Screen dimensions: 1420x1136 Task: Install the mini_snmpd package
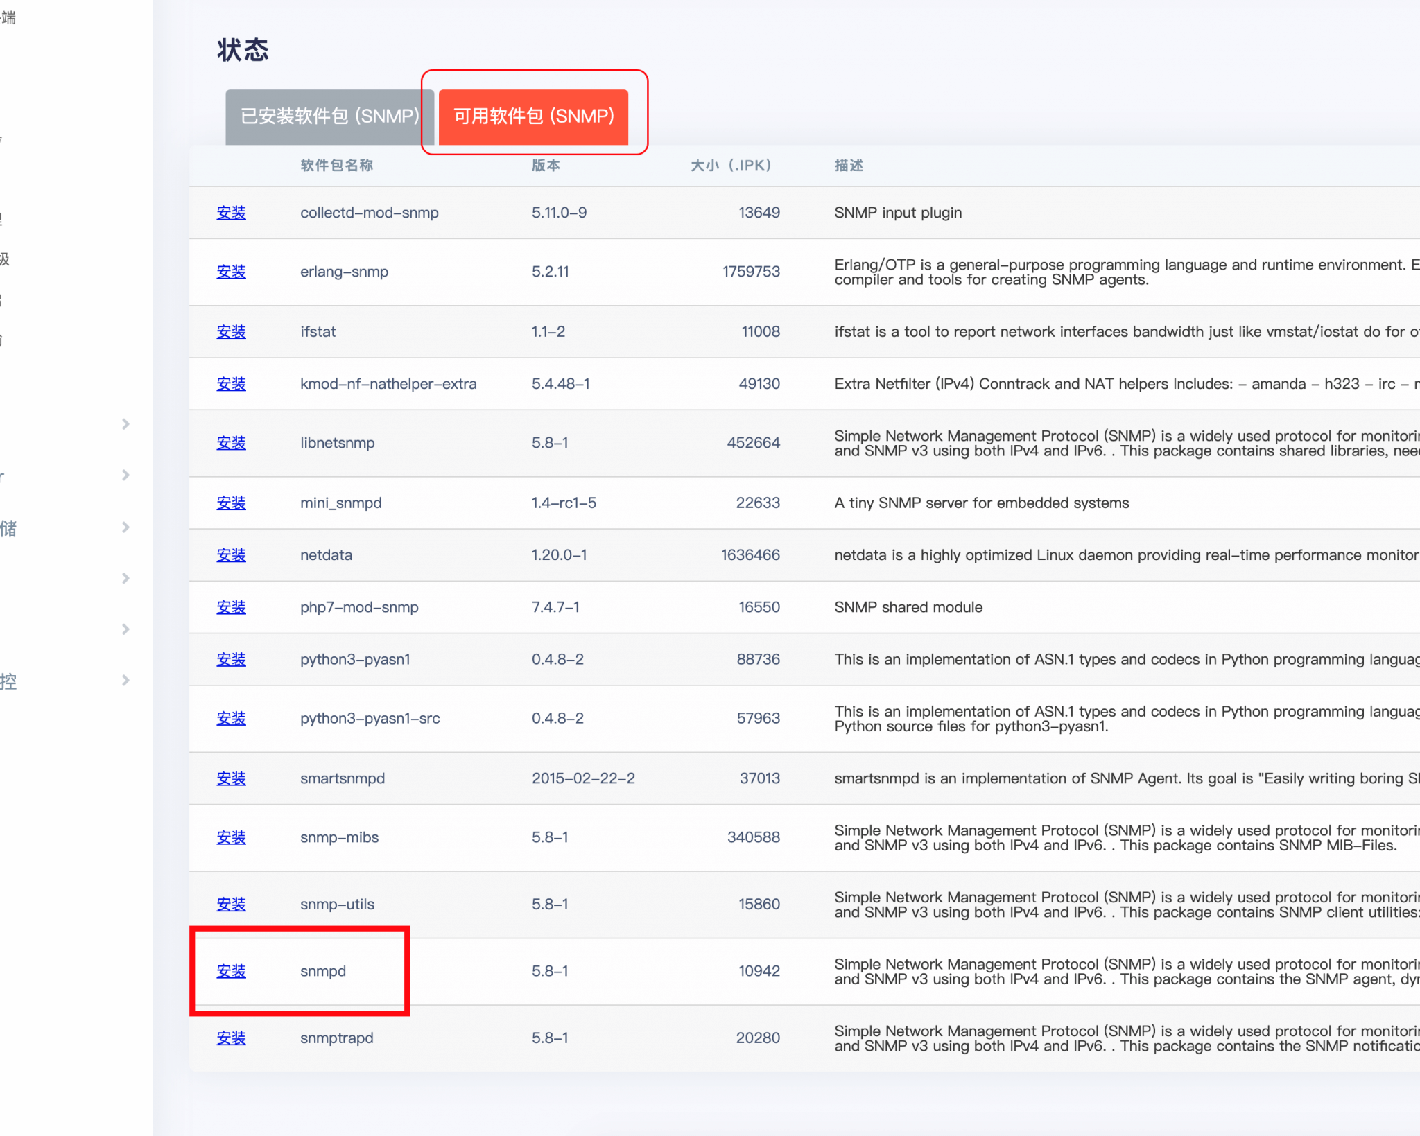coord(231,503)
